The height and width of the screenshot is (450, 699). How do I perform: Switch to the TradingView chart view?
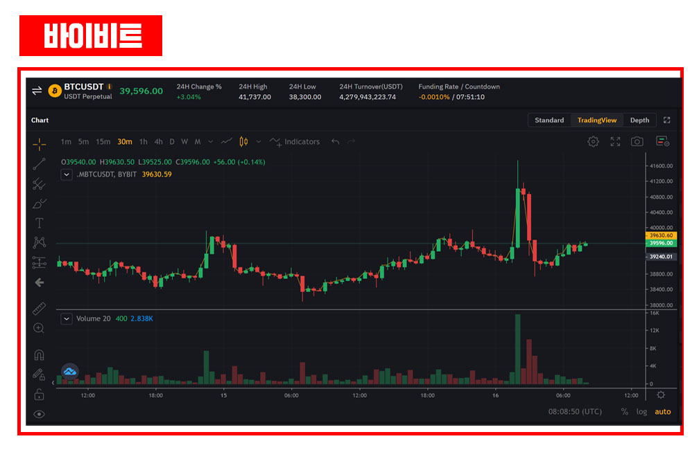point(597,120)
